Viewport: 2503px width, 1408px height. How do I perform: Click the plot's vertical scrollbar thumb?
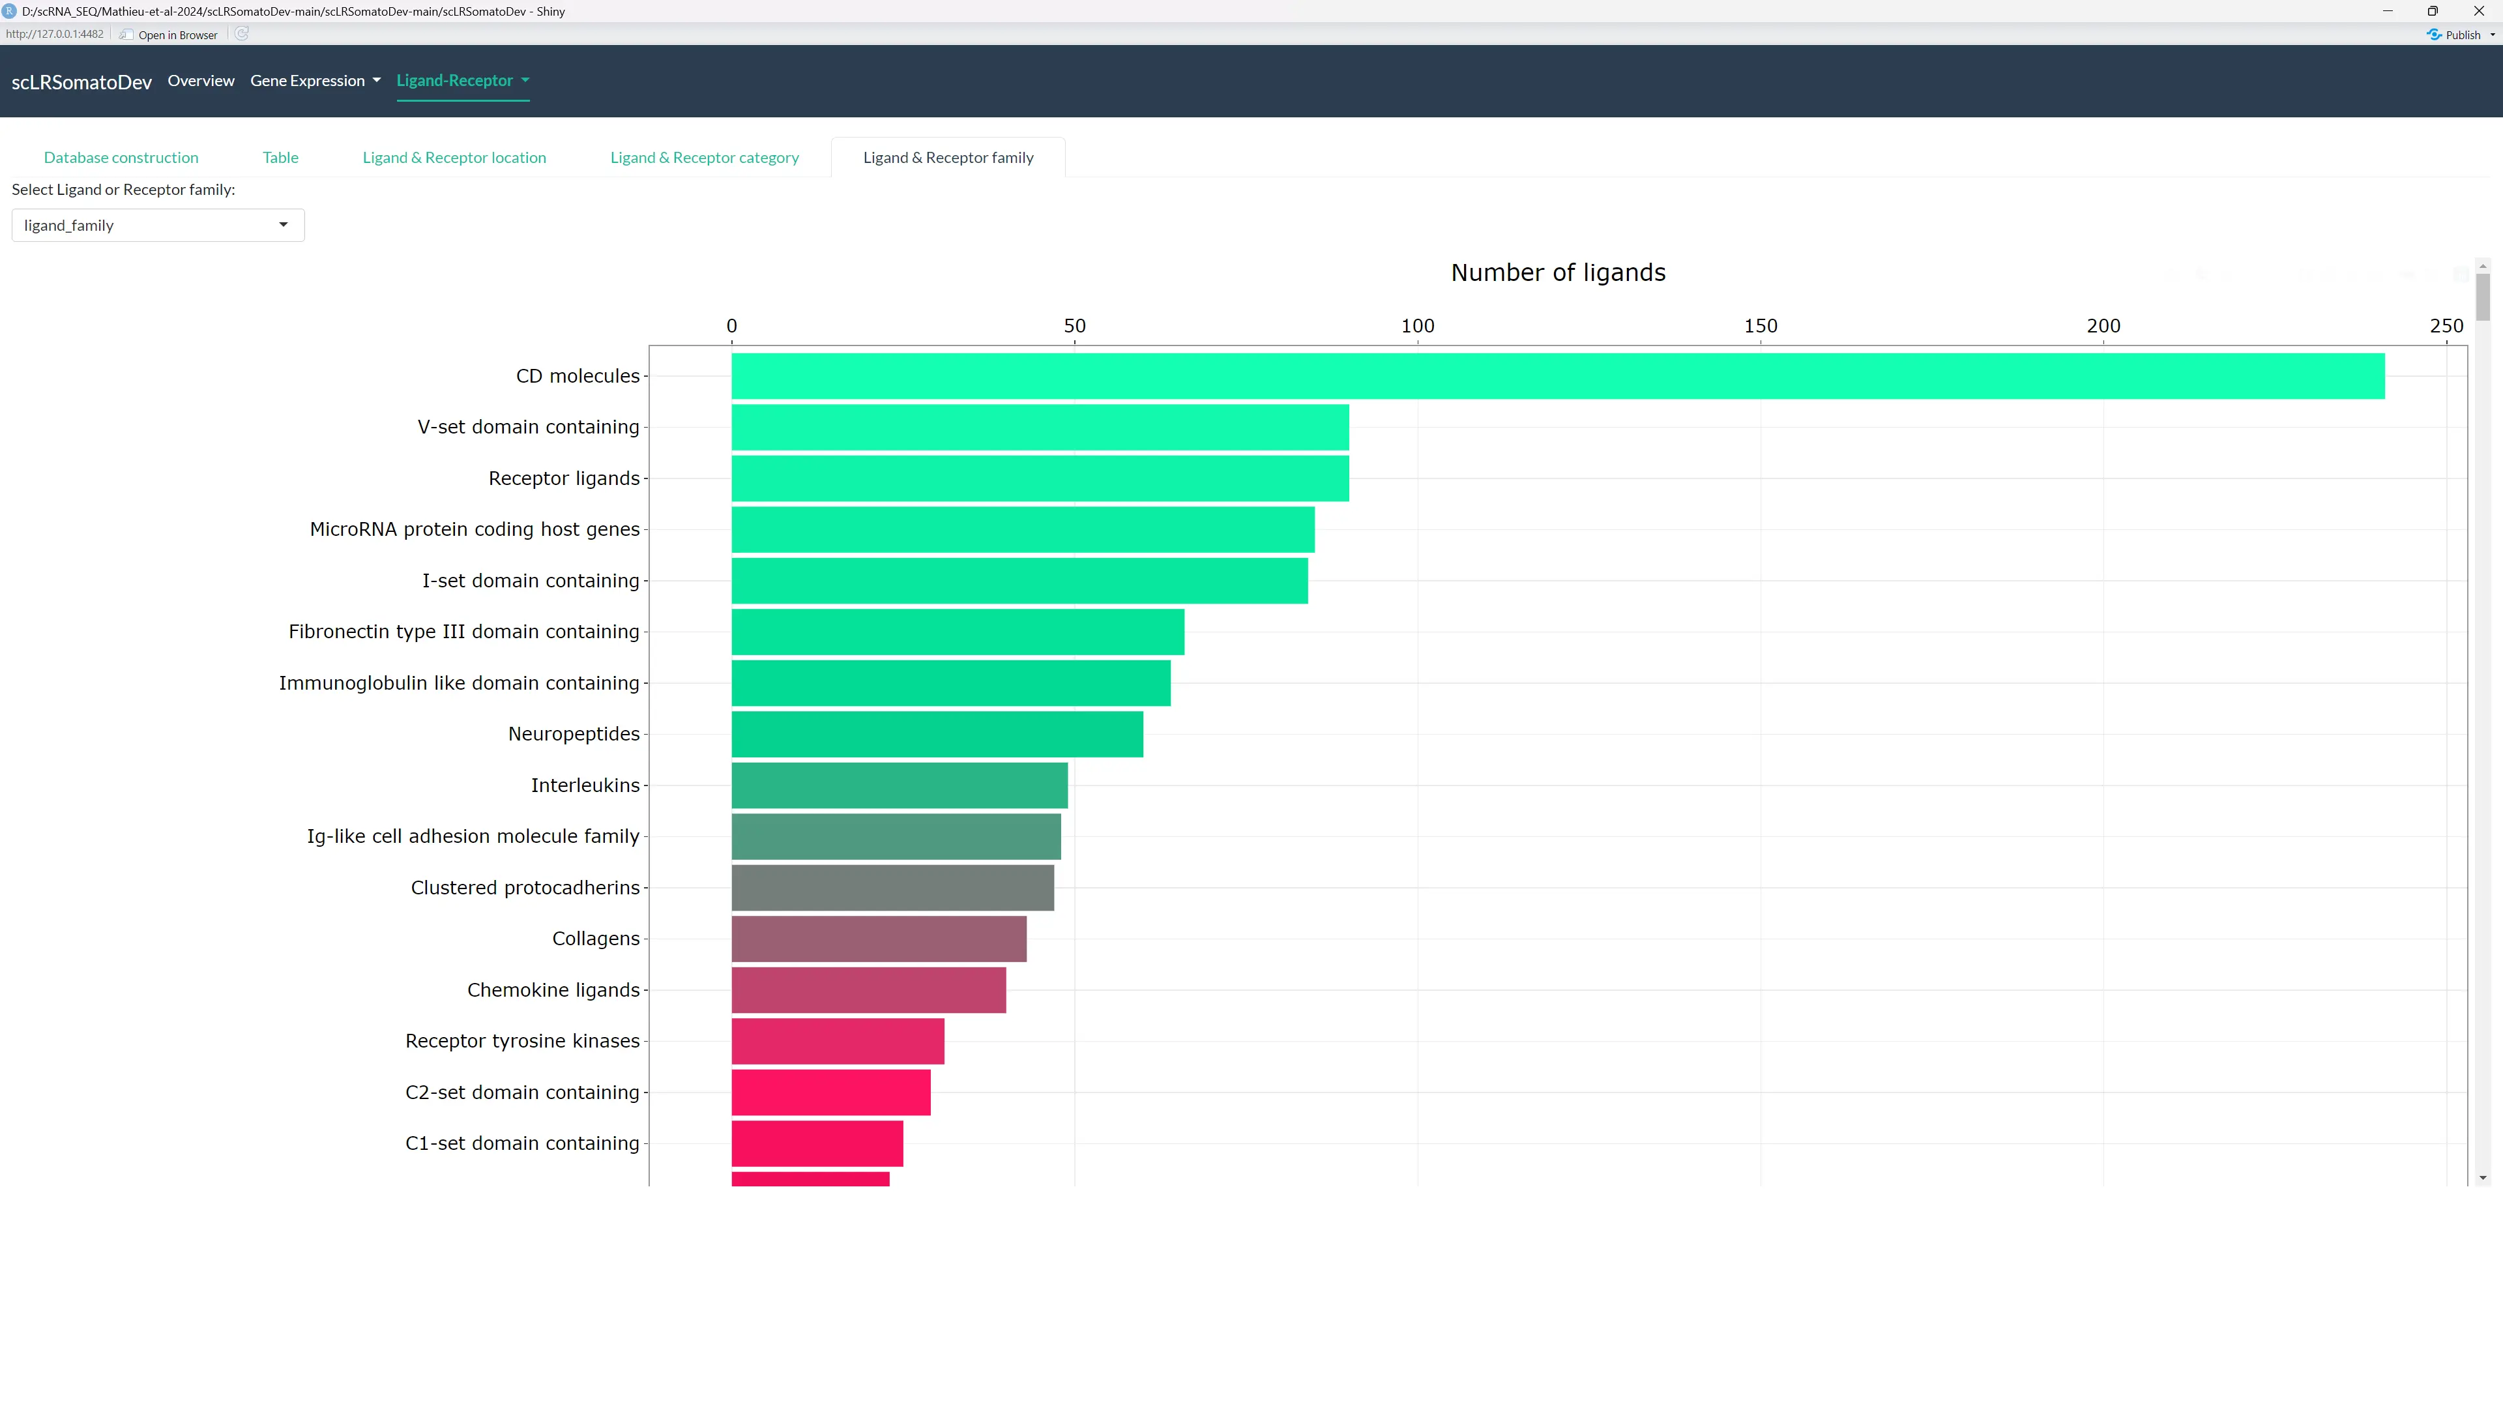pos(2483,297)
